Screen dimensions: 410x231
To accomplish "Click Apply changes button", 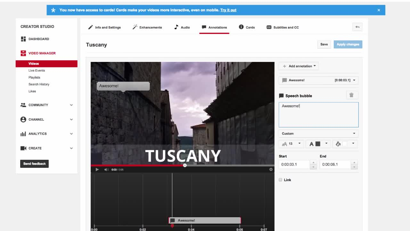I will click(x=348, y=44).
